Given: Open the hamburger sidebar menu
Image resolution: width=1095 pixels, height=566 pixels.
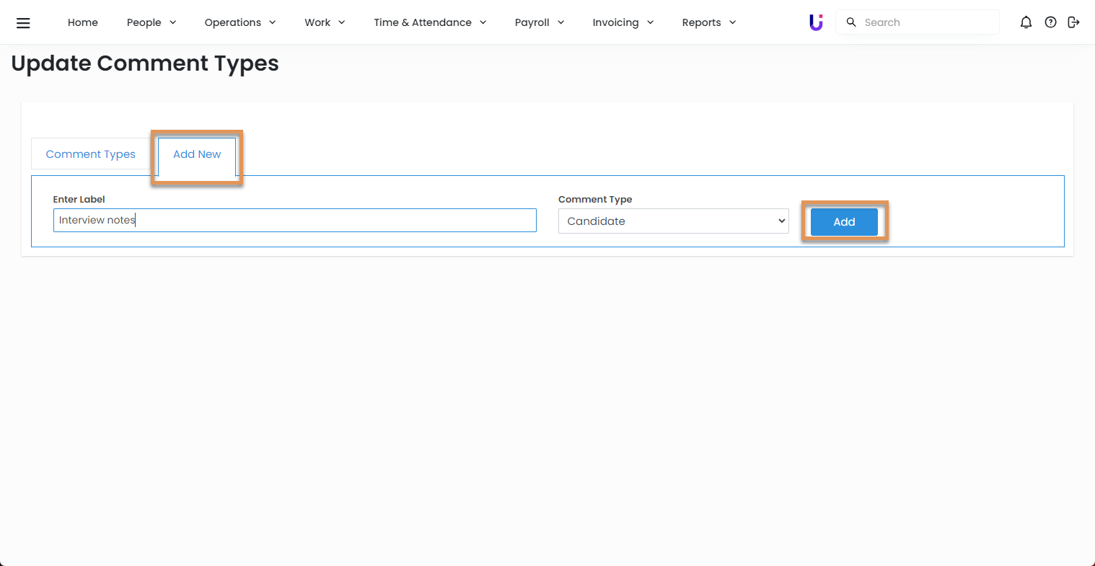Looking at the screenshot, I should point(23,23).
